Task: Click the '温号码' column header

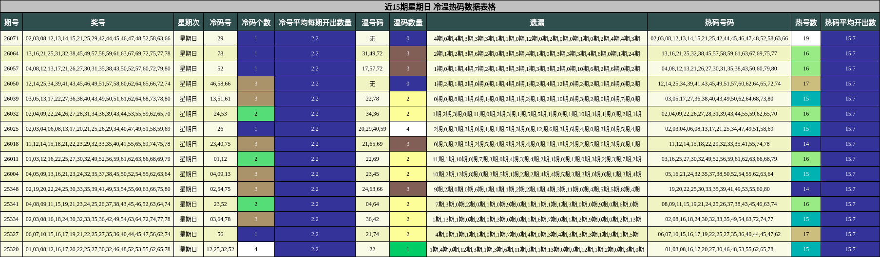Action: tap(372, 22)
